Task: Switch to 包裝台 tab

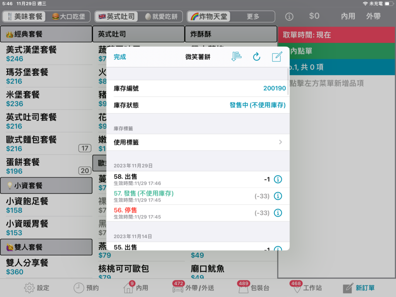Action: (254, 287)
